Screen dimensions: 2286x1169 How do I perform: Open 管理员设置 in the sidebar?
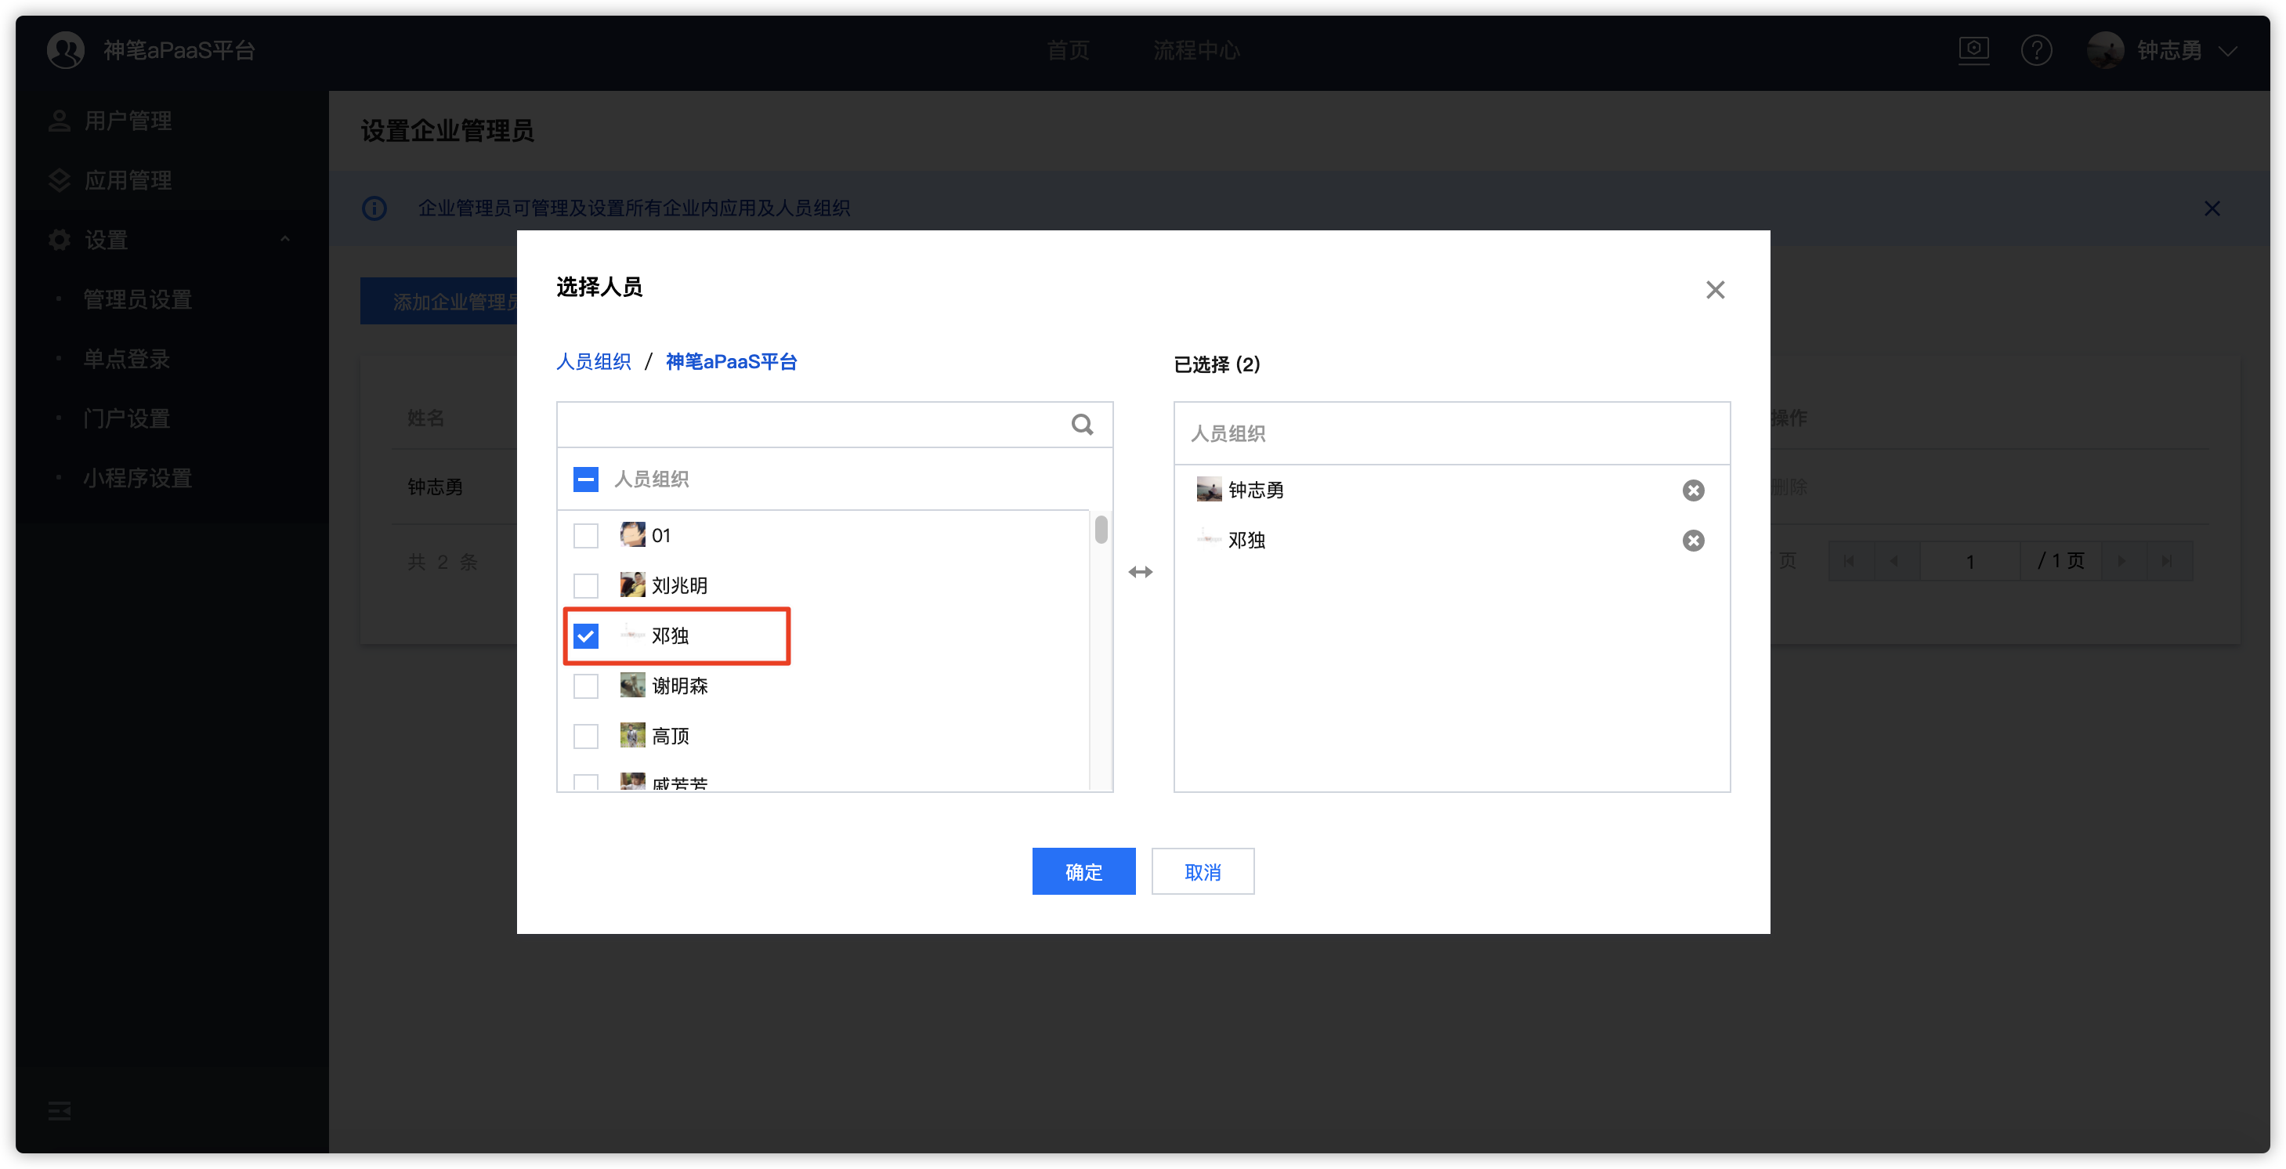[138, 299]
